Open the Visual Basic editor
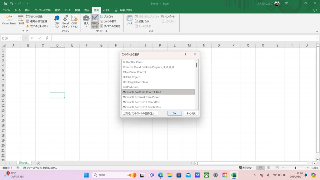320x180 pixels. pyautogui.click(x=9, y=20)
